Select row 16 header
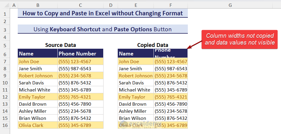This screenshot has height=134, width=281. tap(5, 125)
